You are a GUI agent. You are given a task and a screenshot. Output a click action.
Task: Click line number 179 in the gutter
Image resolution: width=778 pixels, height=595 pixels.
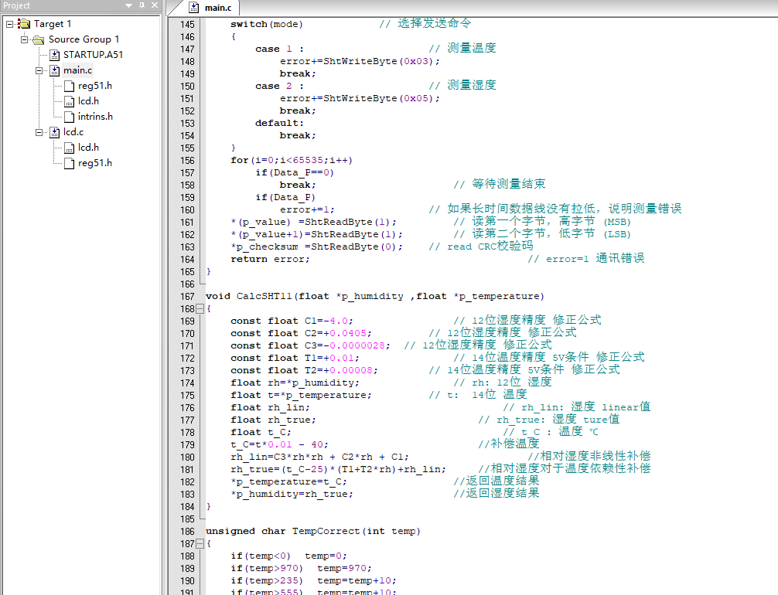pos(187,445)
